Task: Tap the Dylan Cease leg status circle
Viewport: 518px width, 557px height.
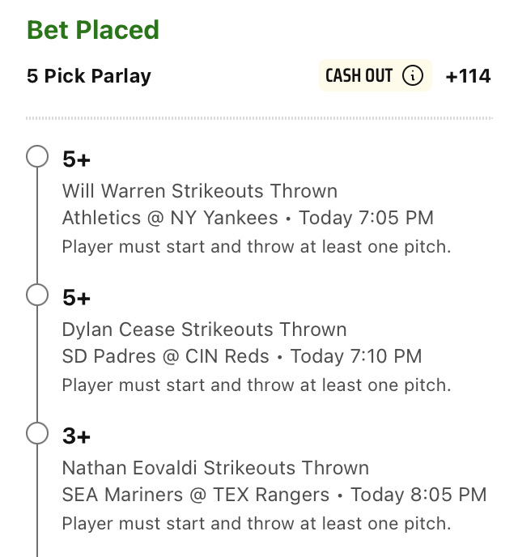Action: pyautogui.click(x=37, y=295)
